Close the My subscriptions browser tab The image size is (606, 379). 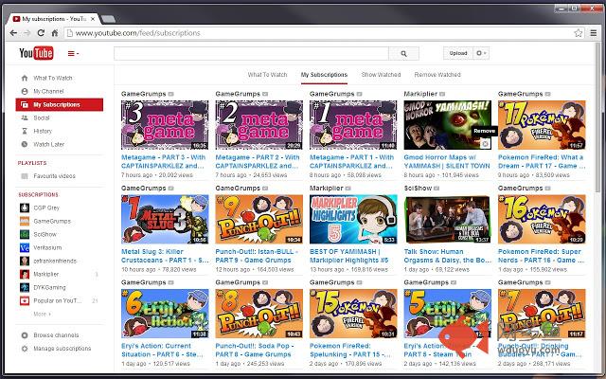93,19
